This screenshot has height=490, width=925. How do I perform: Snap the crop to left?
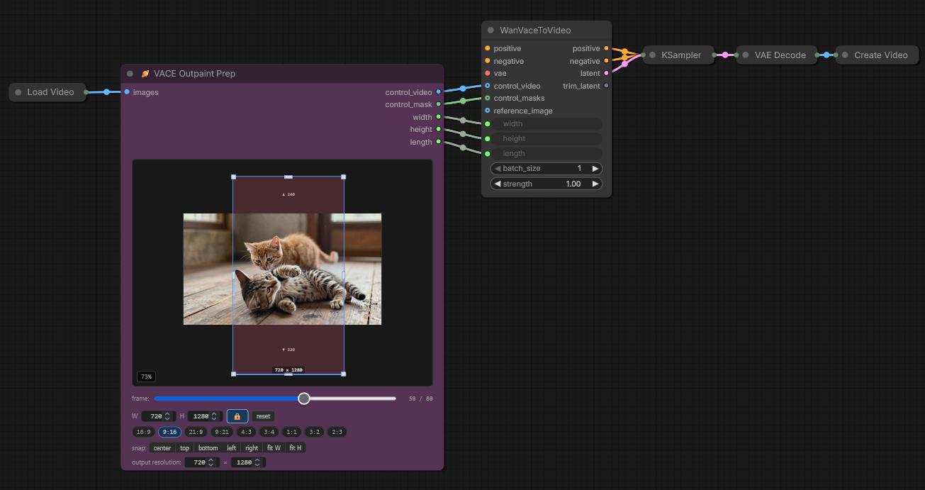[232, 448]
